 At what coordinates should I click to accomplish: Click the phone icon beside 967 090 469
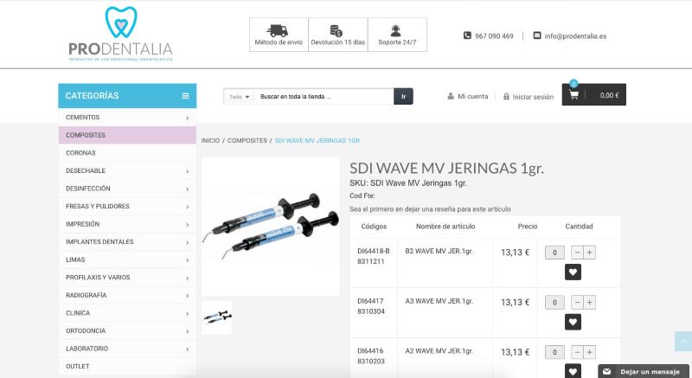[x=467, y=35]
